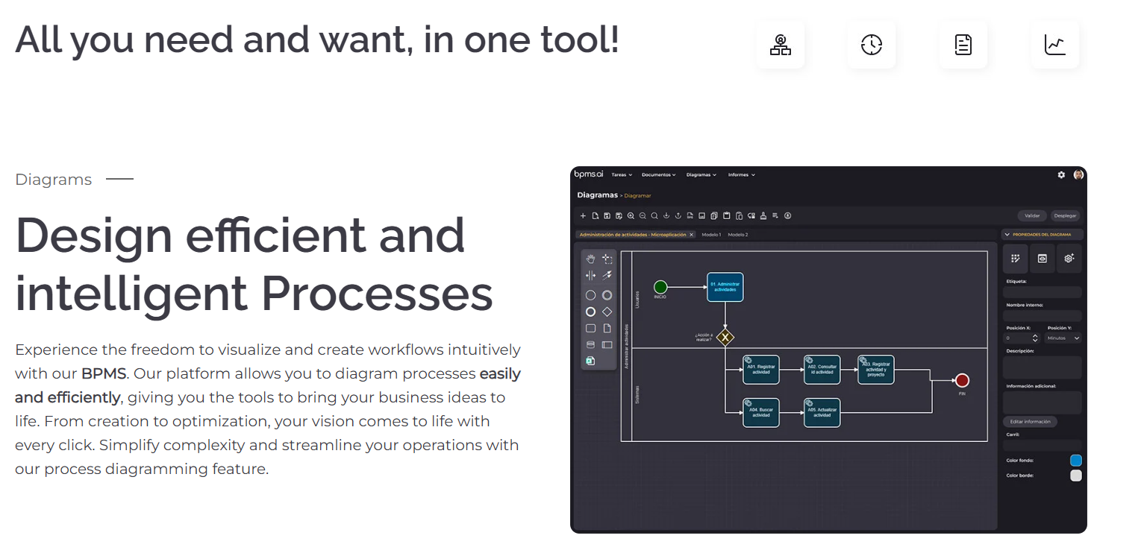
Task: Open the Diagramas menu
Action: [x=701, y=175]
